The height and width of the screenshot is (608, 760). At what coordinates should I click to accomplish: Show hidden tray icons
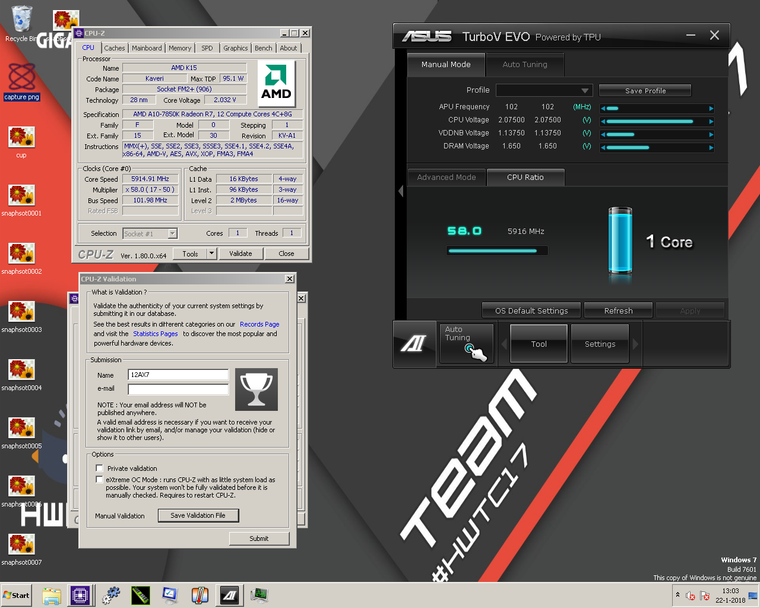pos(677,595)
